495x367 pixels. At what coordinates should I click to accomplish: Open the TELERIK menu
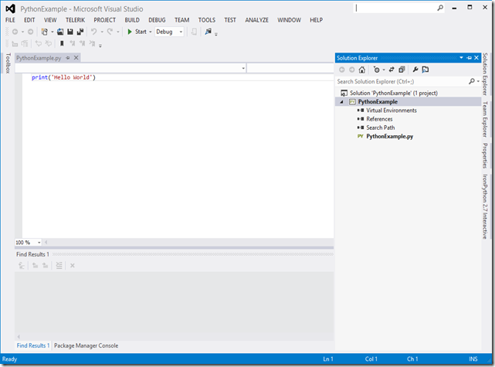pyautogui.click(x=75, y=20)
